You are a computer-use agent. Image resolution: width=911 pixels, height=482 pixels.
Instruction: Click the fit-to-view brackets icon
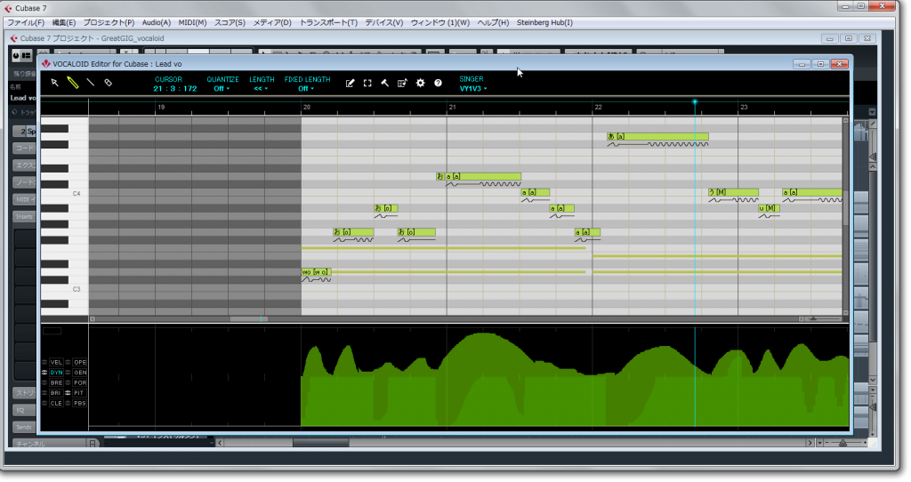coord(367,83)
